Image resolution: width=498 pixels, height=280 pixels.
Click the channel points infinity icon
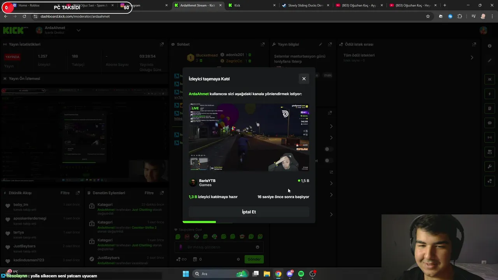(x=181, y=259)
